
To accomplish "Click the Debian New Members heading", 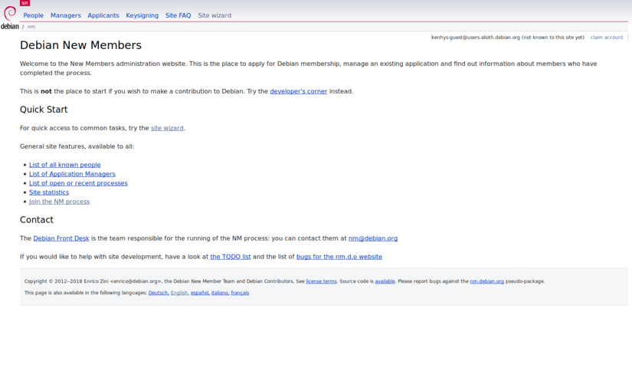I will coord(80,45).
